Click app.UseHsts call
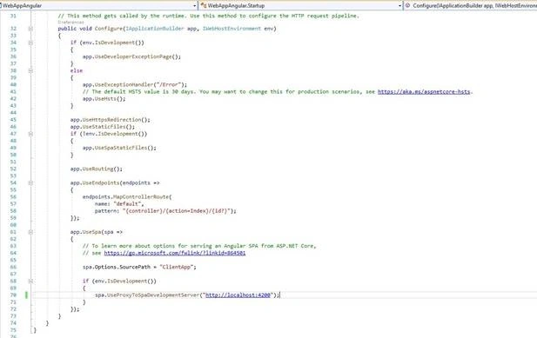 point(104,99)
